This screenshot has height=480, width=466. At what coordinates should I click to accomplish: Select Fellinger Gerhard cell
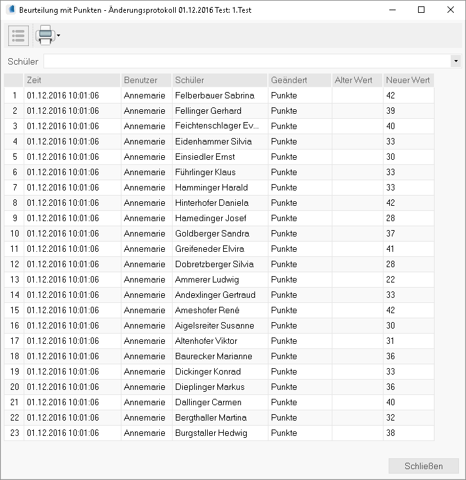pos(220,111)
